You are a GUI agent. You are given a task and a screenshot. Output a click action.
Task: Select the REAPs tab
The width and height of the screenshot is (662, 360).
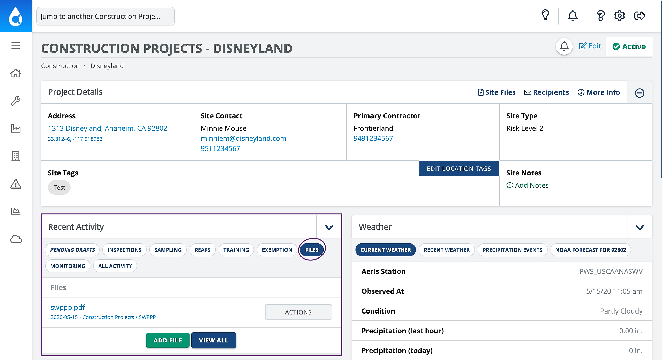click(x=202, y=250)
